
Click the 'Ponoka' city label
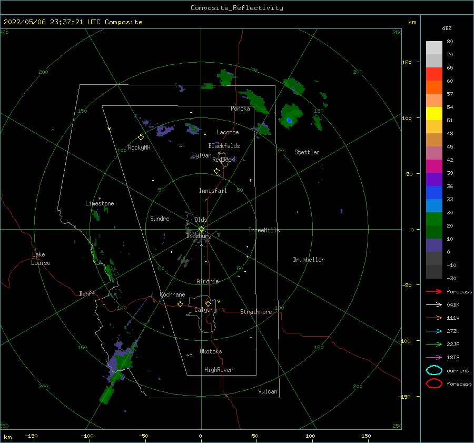[240, 109]
